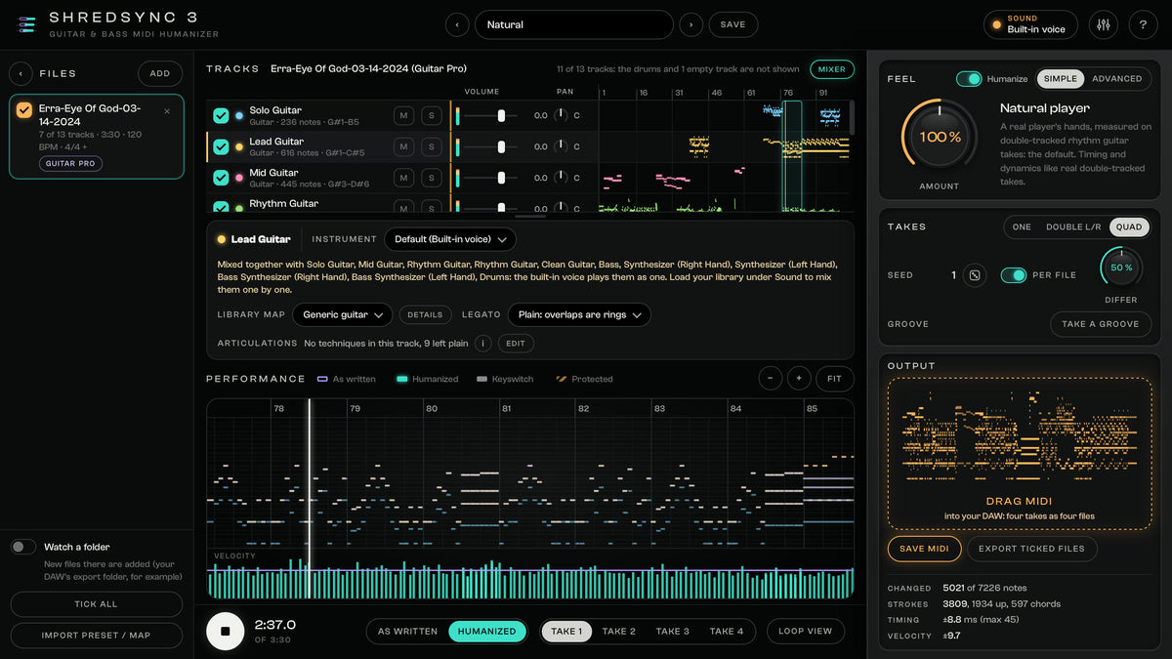The height and width of the screenshot is (659, 1172).
Task: Open the mixer sliders settings icon
Action: (1104, 24)
